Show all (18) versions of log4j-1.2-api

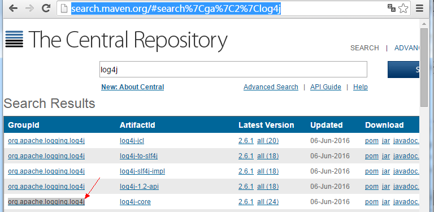(x=268, y=187)
